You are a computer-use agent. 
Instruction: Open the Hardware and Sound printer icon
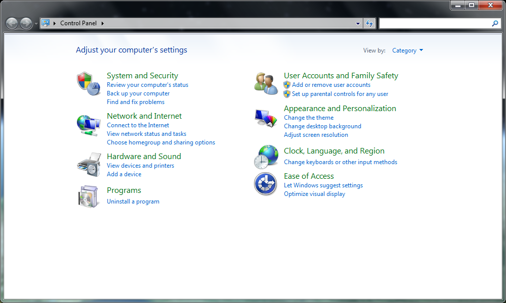pyautogui.click(x=89, y=165)
